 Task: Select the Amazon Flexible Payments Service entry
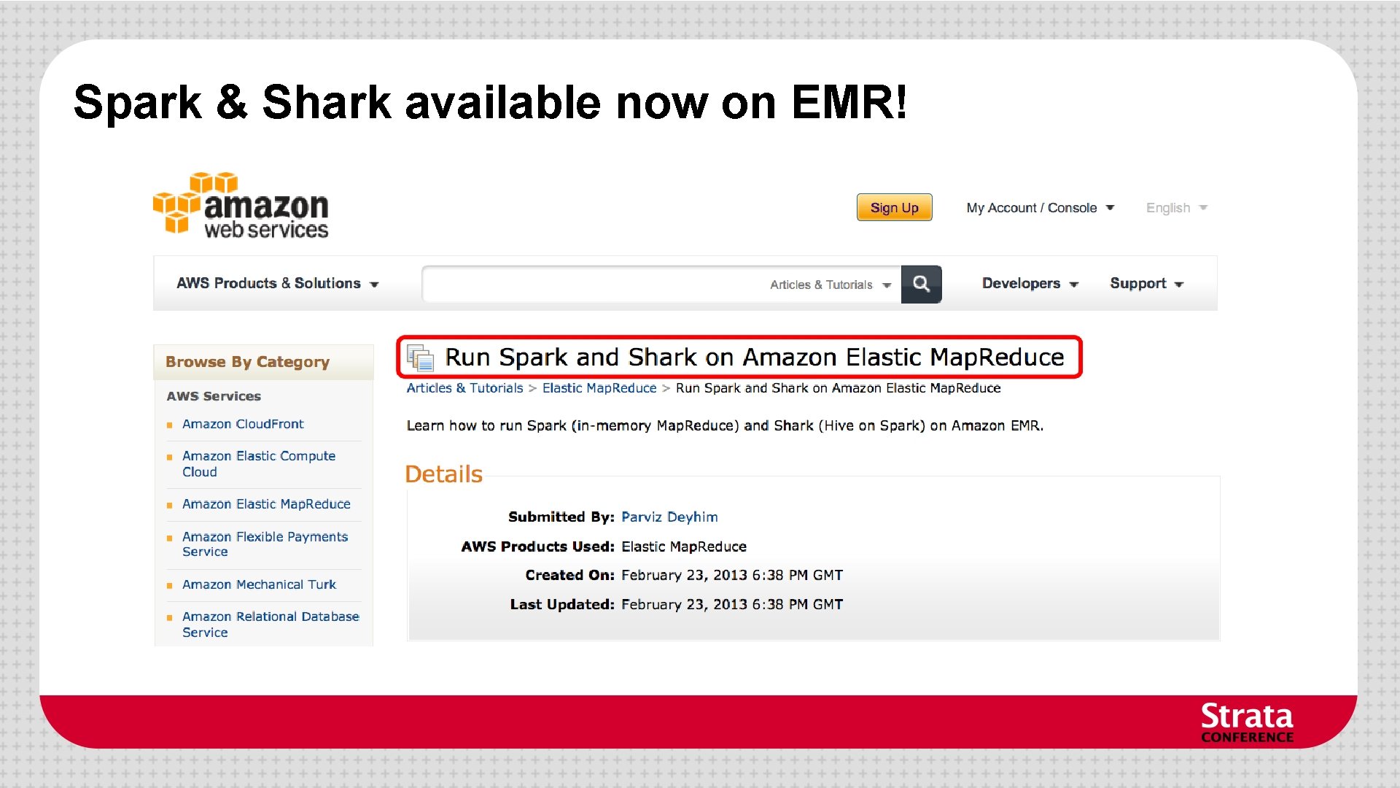point(264,544)
